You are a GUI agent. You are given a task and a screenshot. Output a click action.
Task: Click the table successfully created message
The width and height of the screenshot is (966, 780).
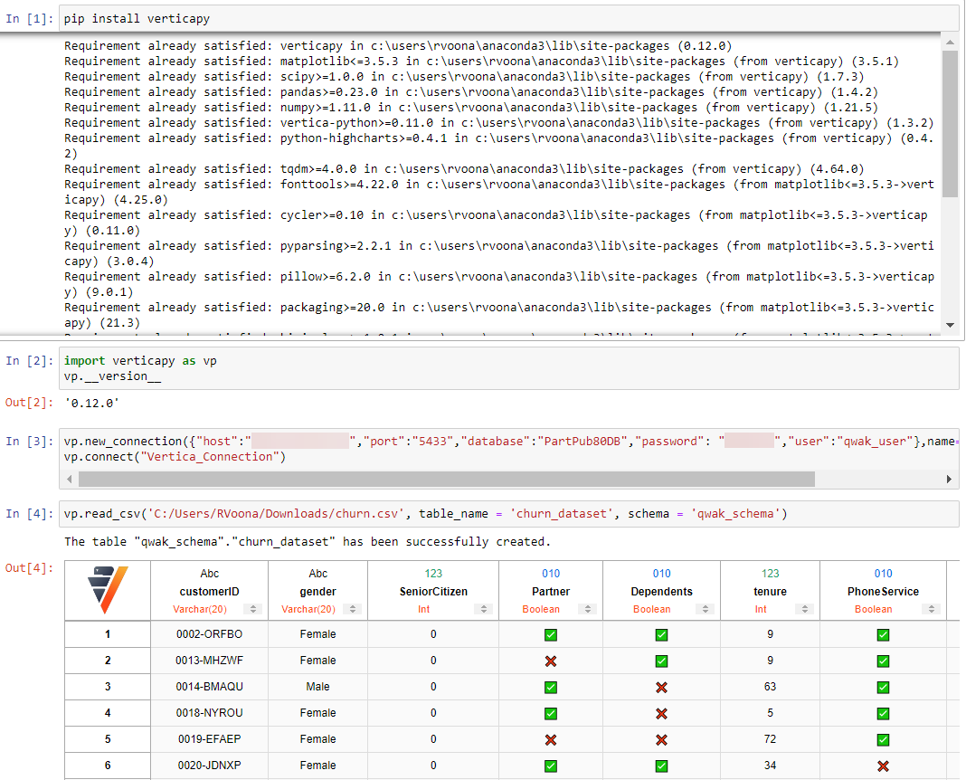pyautogui.click(x=308, y=541)
